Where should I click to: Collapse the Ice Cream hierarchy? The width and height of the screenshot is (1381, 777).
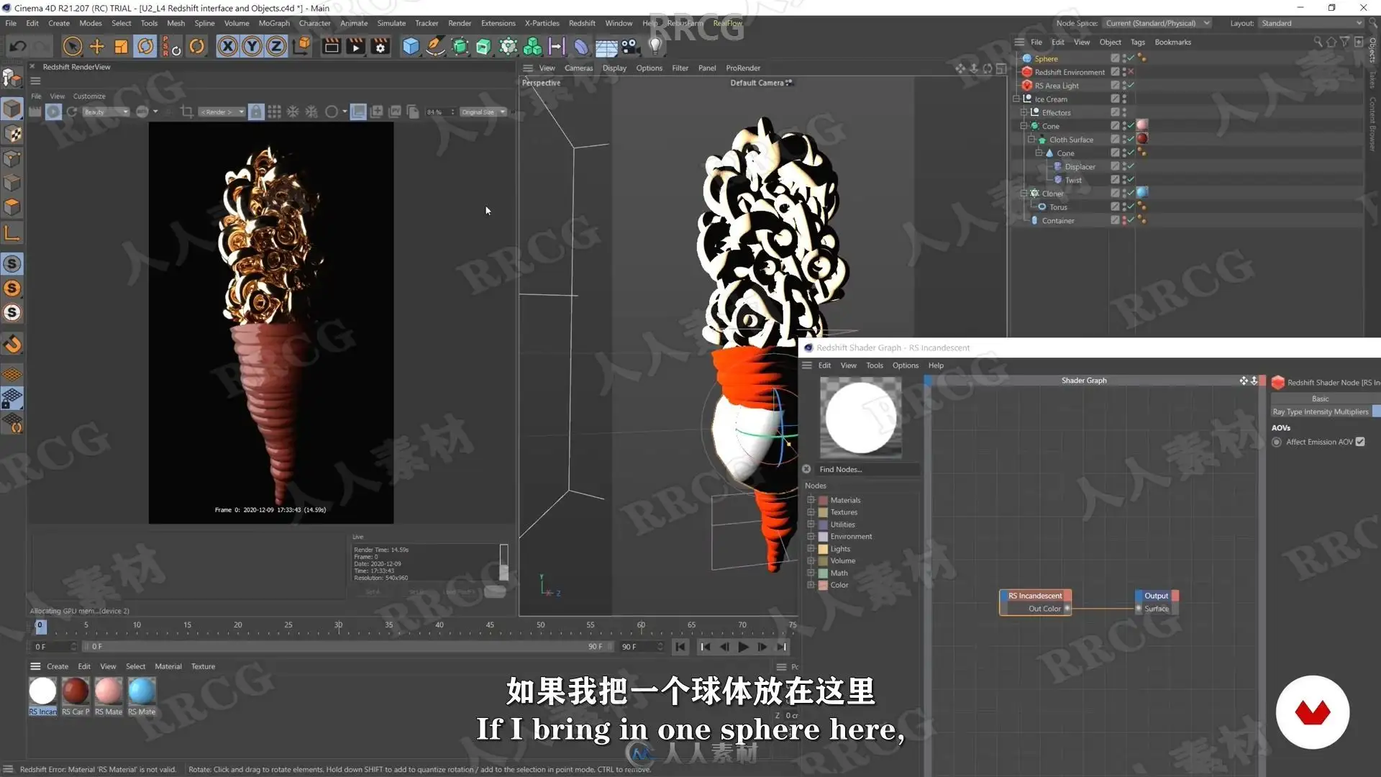[1016, 99]
